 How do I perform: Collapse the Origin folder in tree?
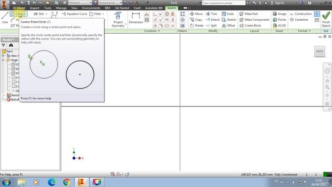[x=3, y=60]
